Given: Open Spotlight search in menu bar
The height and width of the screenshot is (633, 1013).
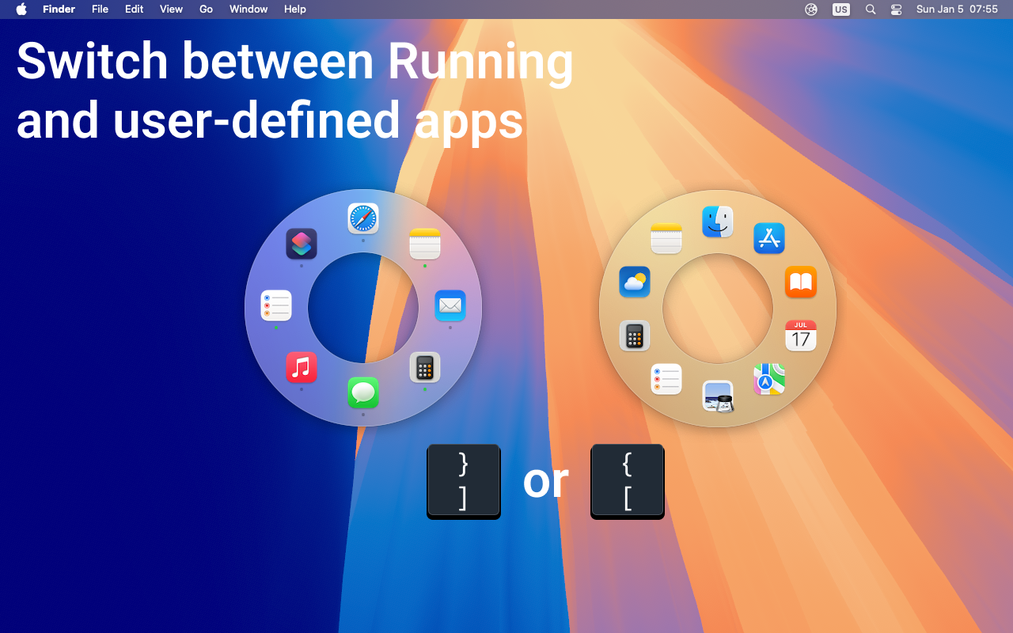Looking at the screenshot, I should pos(871,9).
